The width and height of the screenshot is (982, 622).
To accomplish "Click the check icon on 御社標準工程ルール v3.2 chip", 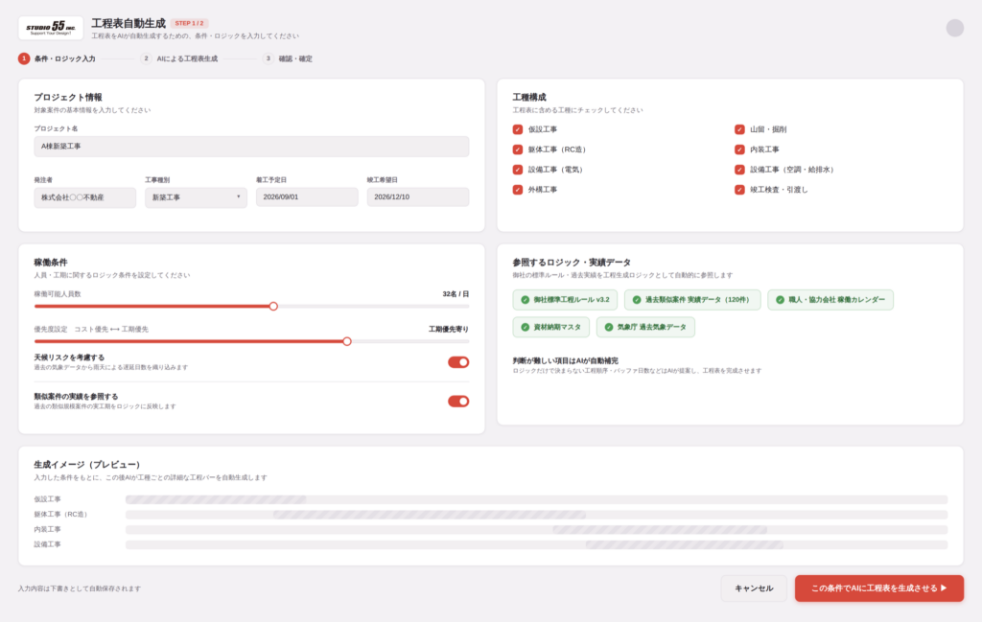I will pos(525,300).
